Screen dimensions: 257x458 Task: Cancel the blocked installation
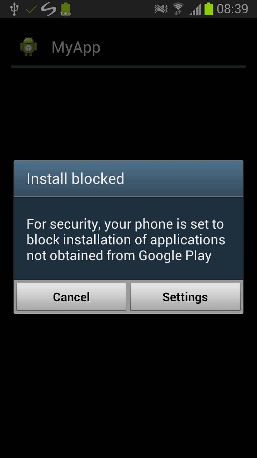pos(71,297)
